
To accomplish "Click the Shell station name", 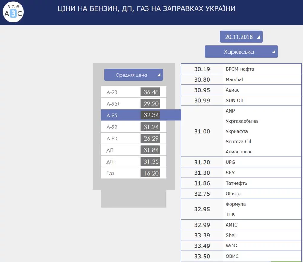I will 231,235.
